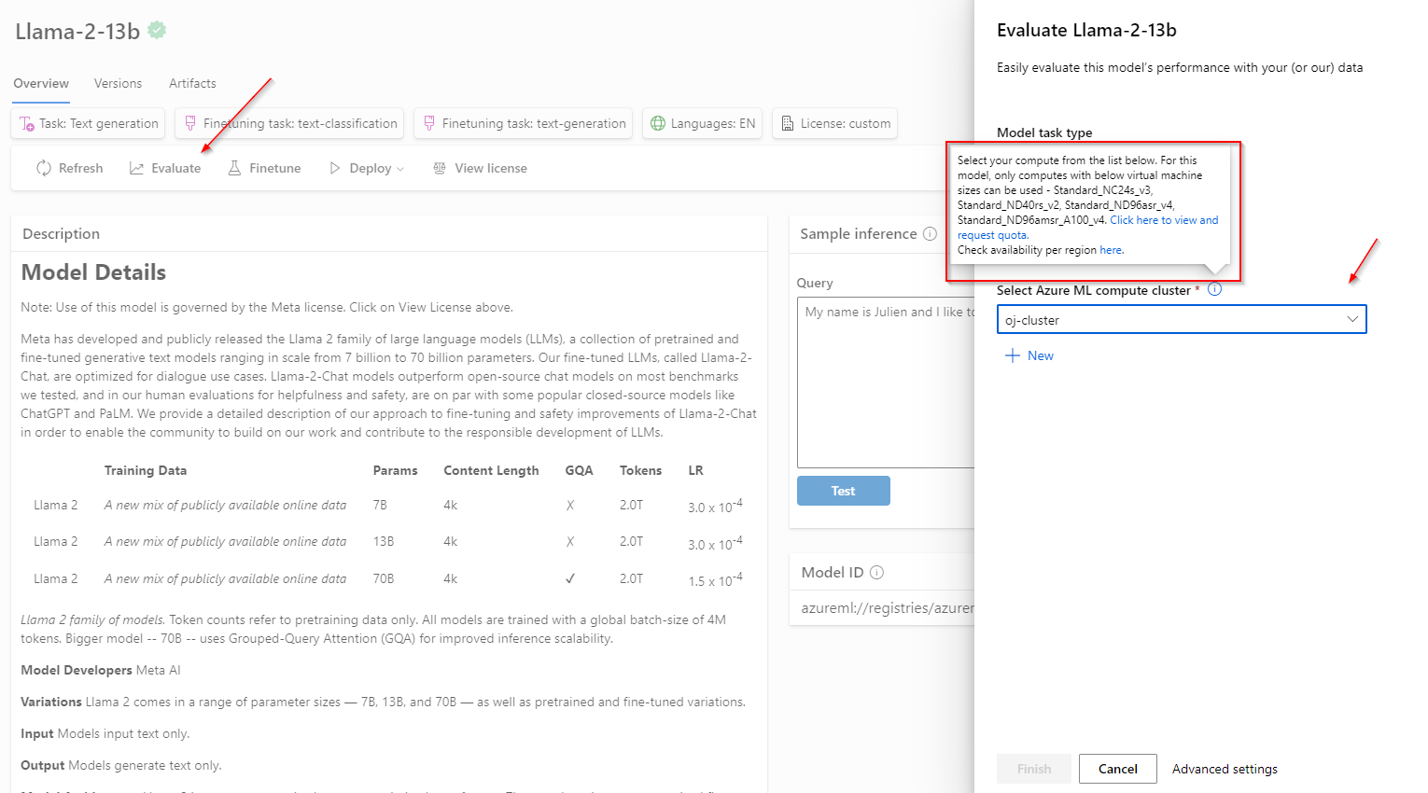This screenshot has width=1428, height=793.
Task: Click the Params column header
Action: pos(395,470)
